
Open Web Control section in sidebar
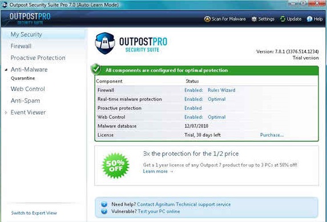coord(28,89)
